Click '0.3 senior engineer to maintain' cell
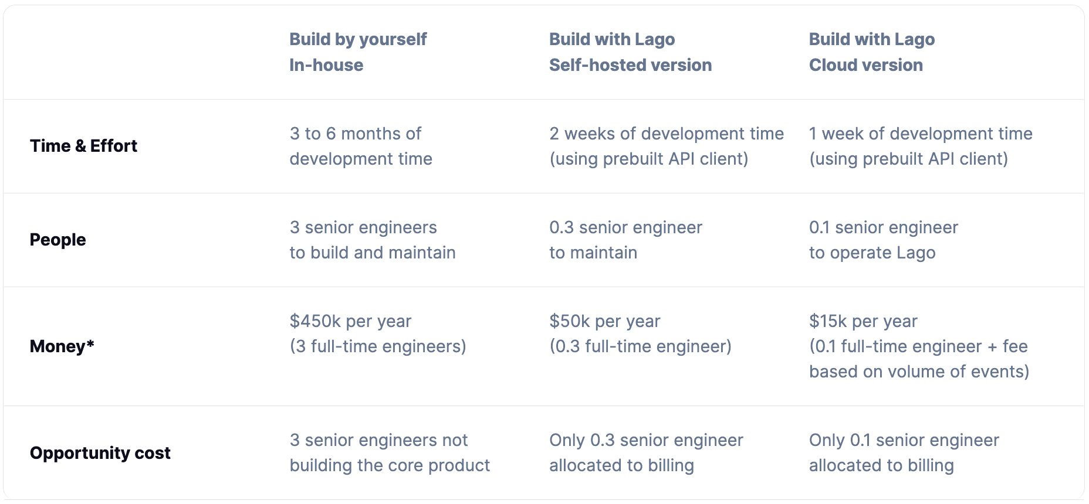This screenshot has width=1089, height=504. coord(625,240)
